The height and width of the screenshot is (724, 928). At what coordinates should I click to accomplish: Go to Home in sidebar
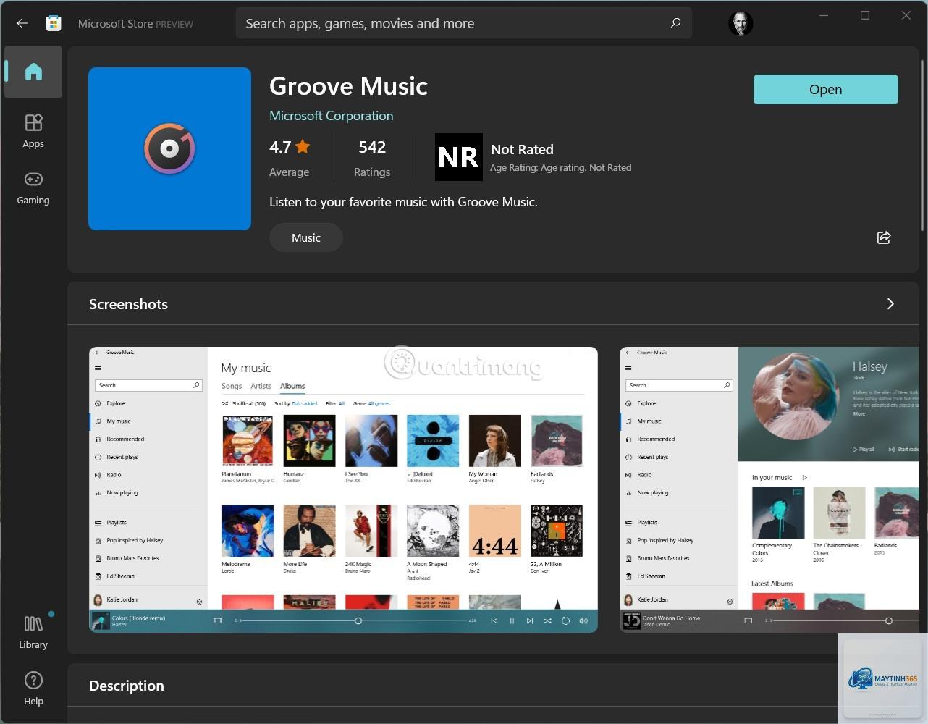click(x=33, y=72)
